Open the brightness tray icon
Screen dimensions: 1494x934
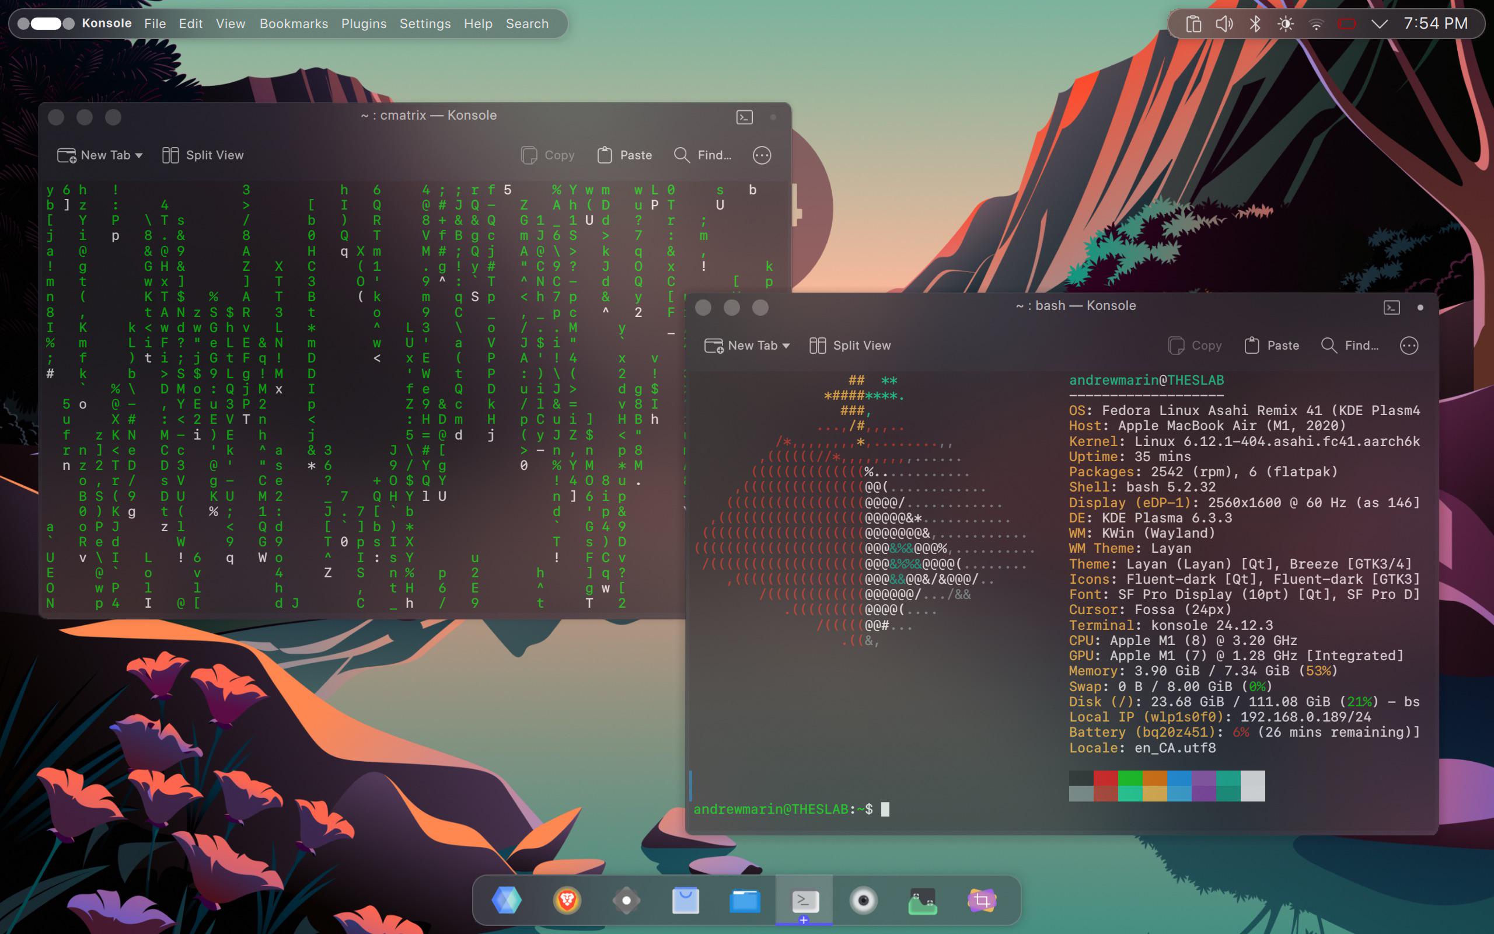point(1286,24)
